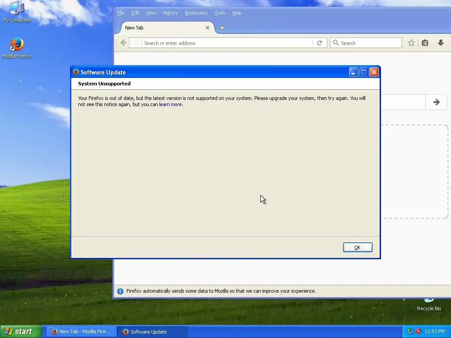Click Firefox icon in Software Update title bar
Viewport: 451px width, 338px height.
[x=76, y=72]
